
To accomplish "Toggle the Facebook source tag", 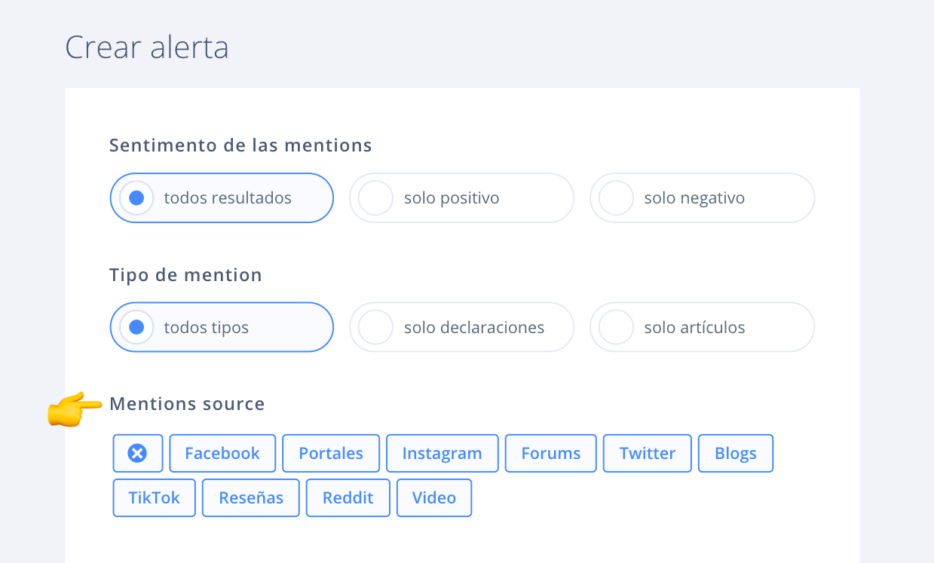I will click(222, 453).
